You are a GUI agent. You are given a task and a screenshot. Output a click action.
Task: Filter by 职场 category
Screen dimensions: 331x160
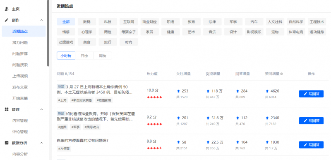[x=170, y=22]
